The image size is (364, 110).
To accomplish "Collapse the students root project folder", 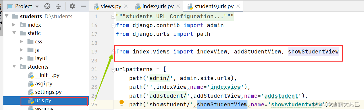I will click(x=7, y=16).
